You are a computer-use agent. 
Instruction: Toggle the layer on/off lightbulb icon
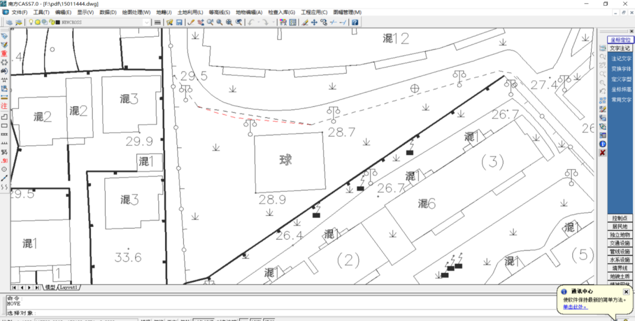pyautogui.click(x=31, y=22)
